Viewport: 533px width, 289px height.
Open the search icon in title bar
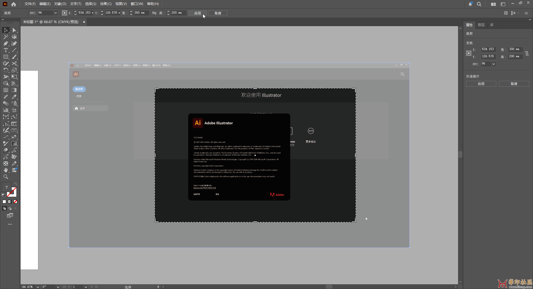tap(479, 4)
